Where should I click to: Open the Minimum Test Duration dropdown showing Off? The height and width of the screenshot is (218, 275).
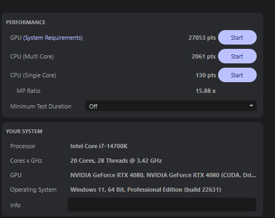coord(171,106)
